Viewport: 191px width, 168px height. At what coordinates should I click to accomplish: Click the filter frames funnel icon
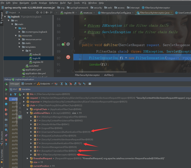[15, 94]
